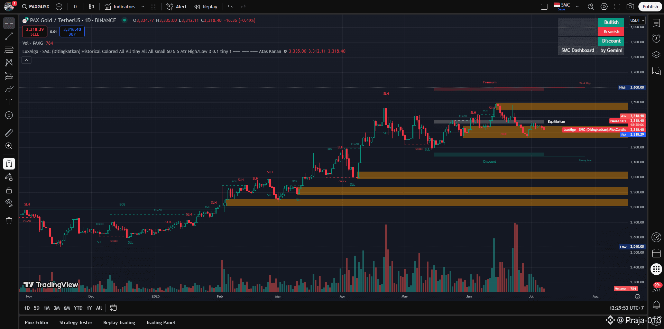The width and height of the screenshot is (664, 329).
Task: Select the Trend Line drawing tool
Action: pos(9,36)
